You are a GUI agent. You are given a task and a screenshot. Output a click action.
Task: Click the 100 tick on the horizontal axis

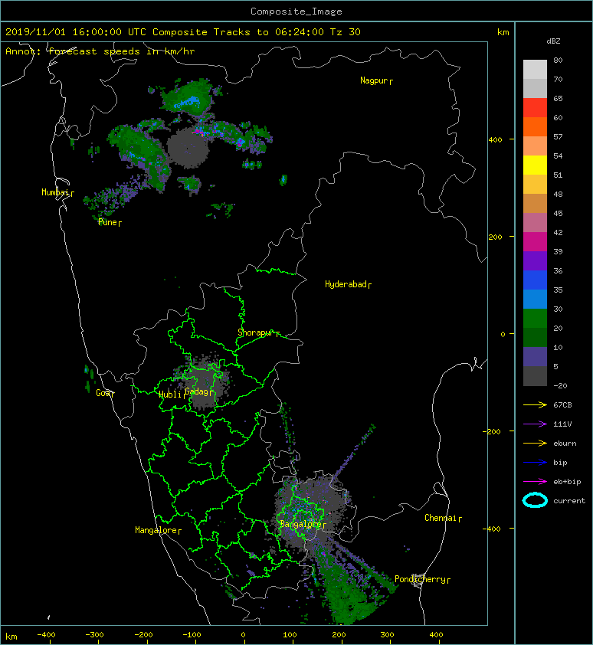pyautogui.click(x=290, y=634)
